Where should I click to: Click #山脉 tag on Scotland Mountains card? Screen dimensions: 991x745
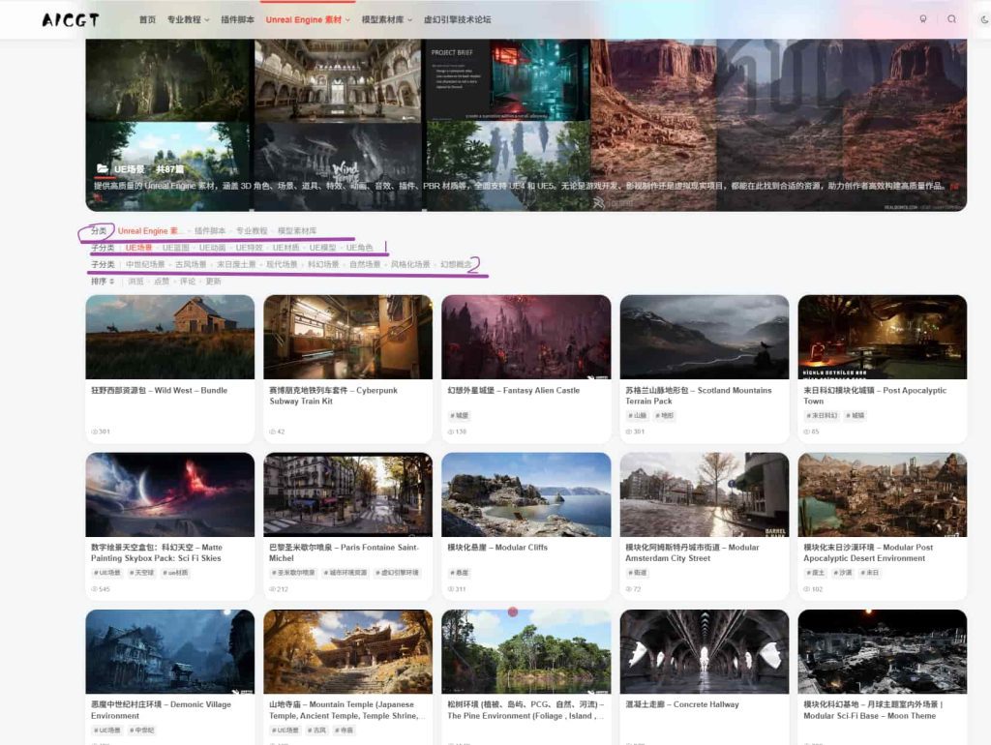point(638,416)
